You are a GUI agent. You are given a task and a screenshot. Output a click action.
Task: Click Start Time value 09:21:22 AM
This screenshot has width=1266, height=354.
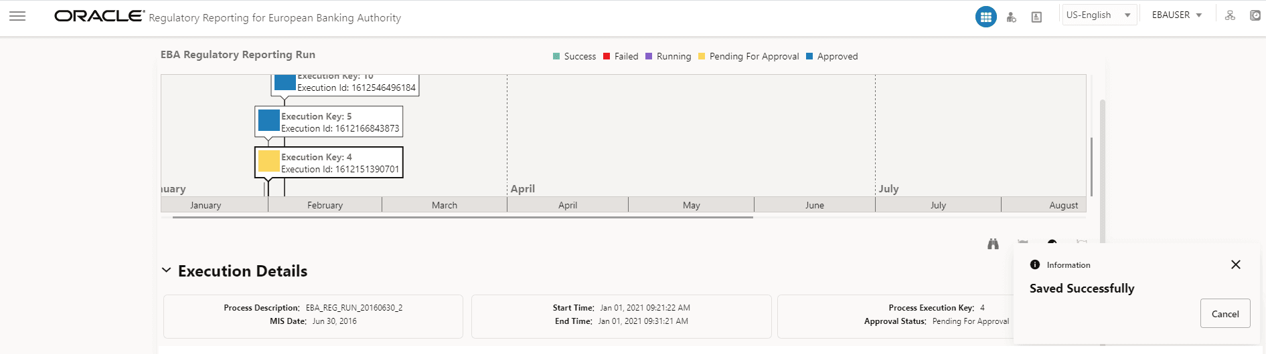pyautogui.click(x=645, y=308)
